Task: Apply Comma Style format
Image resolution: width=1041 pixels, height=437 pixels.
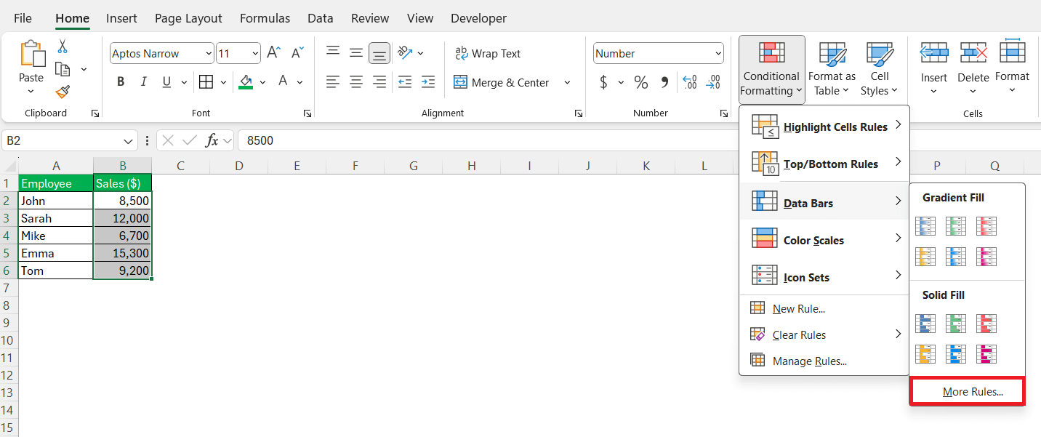Action: click(664, 82)
